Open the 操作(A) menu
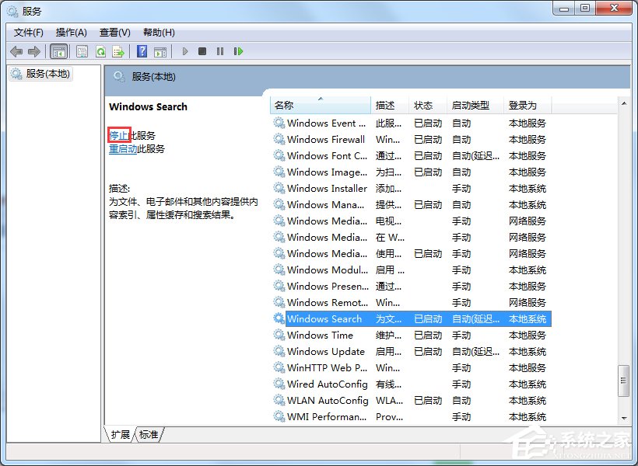 71,32
